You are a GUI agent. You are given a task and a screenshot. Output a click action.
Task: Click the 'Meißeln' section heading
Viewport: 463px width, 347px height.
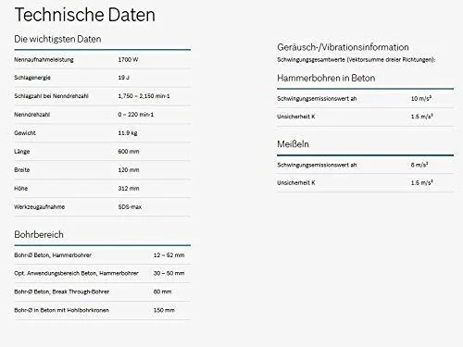[x=293, y=144]
